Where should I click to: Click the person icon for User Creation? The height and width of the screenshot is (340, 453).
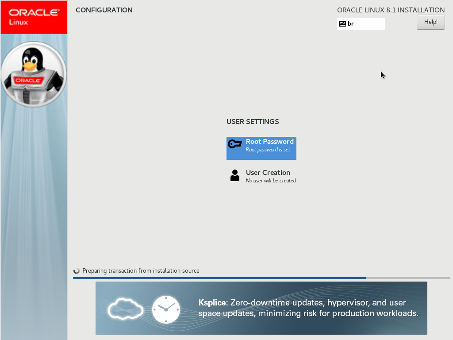pyautogui.click(x=235, y=175)
